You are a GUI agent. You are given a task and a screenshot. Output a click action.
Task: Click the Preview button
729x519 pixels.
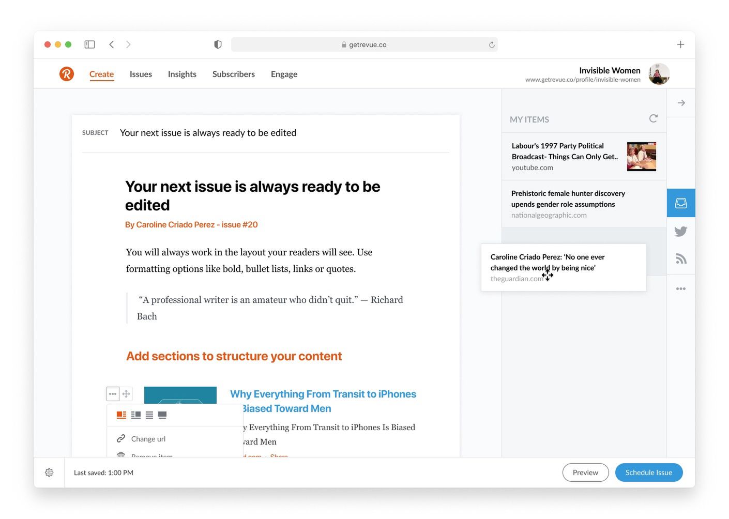click(x=585, y=472)
